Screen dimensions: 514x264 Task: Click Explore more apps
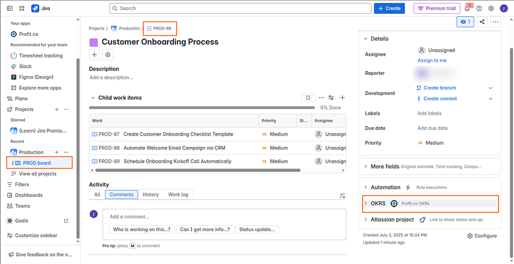36,88
